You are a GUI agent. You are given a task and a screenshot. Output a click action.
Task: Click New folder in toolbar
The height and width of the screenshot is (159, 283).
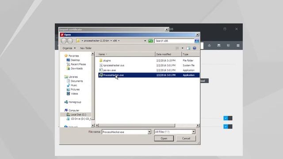(x=86, y=48)
